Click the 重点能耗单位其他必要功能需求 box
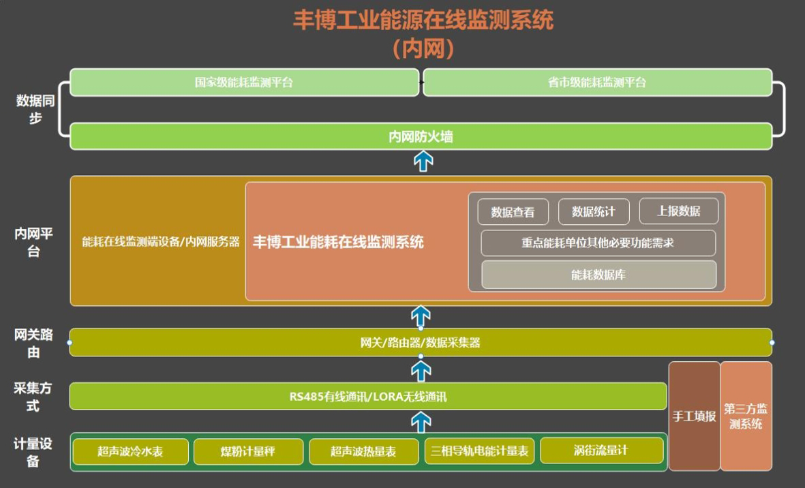The width and height of the screenshot is (805, 488). 598,243
